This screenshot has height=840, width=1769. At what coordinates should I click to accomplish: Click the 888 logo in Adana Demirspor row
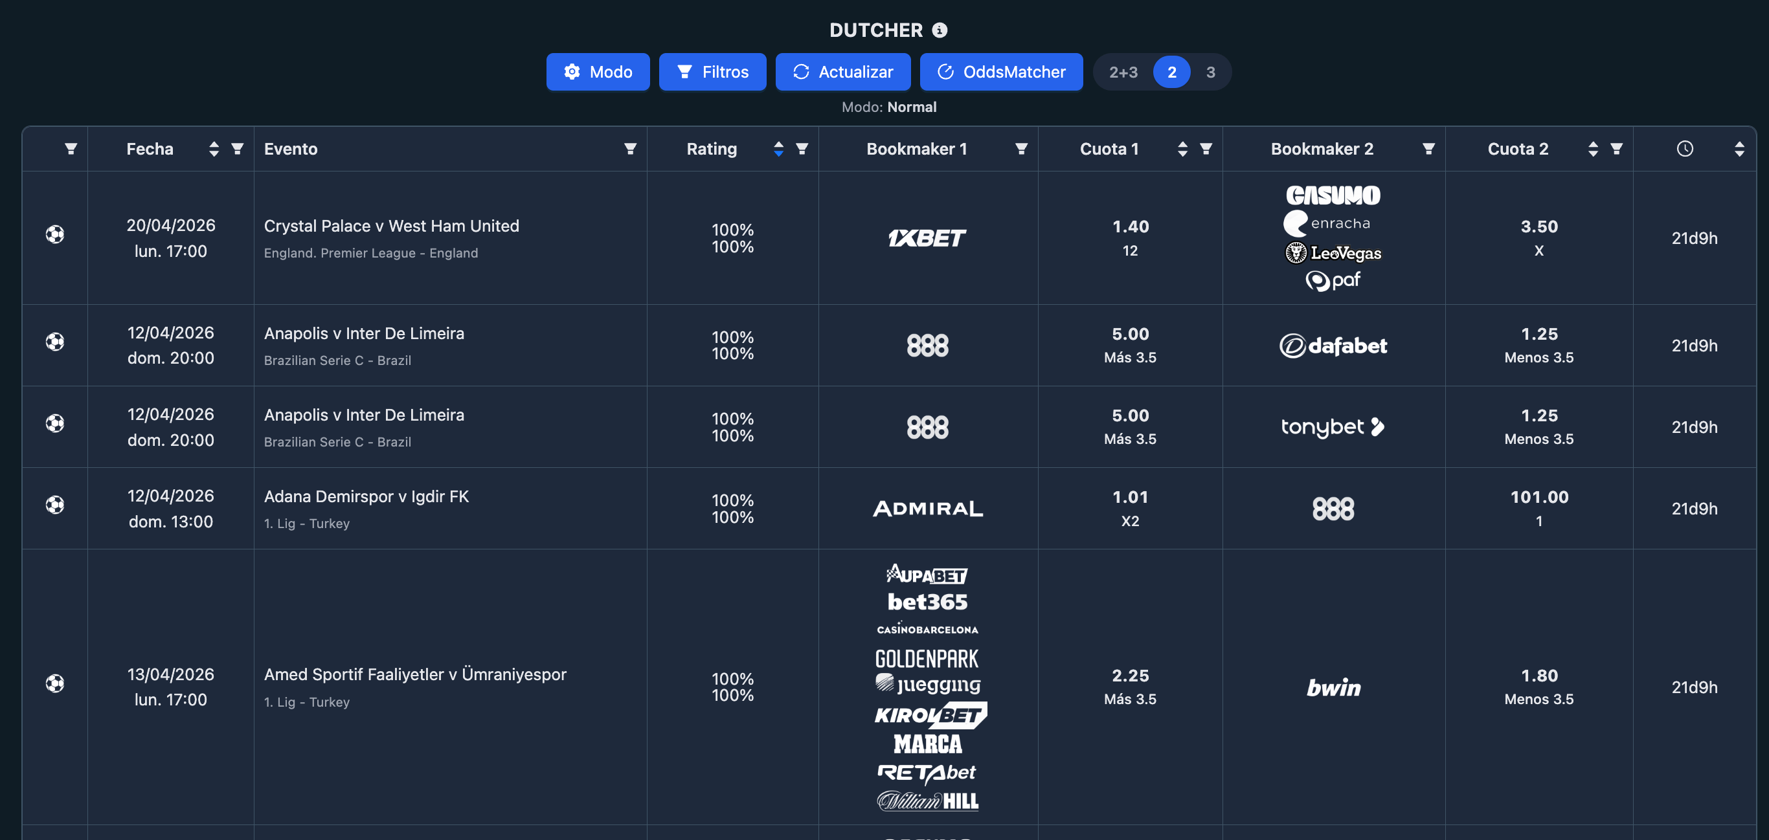pos(1333,509)
